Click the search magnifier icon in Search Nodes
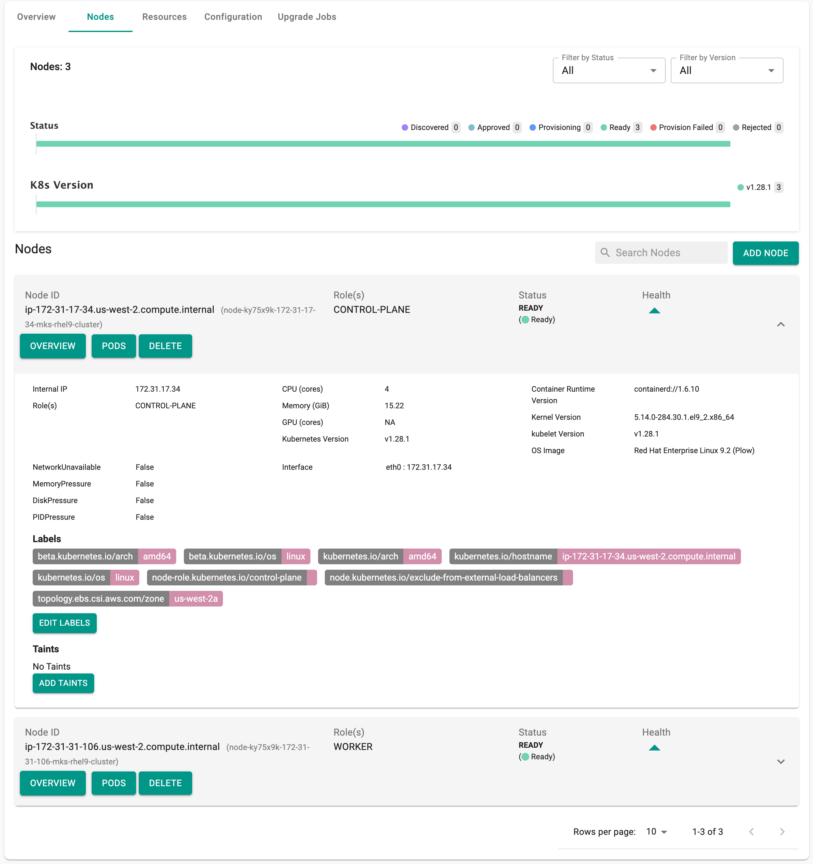This screenshot has width=813, height=864. pyautogui.click(x=605, y=252)
